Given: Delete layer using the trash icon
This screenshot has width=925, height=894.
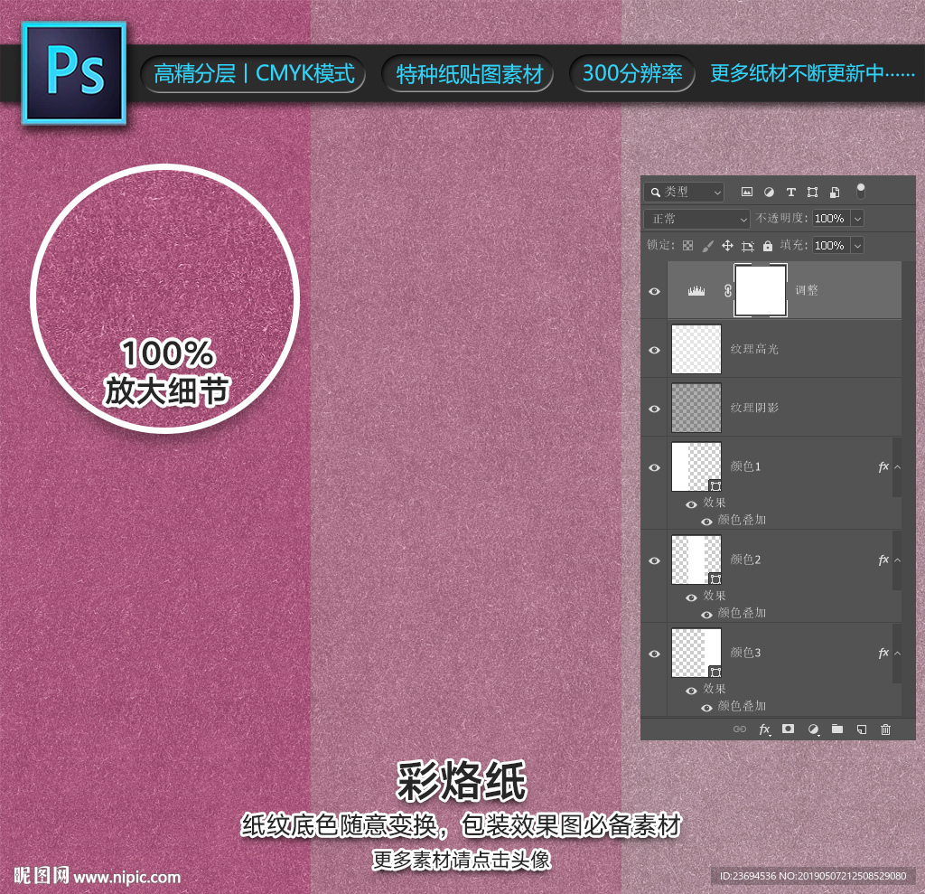Looking at the screenshot, I should coord(885,729).
